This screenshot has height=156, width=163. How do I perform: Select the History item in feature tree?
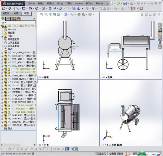point(12,30)
